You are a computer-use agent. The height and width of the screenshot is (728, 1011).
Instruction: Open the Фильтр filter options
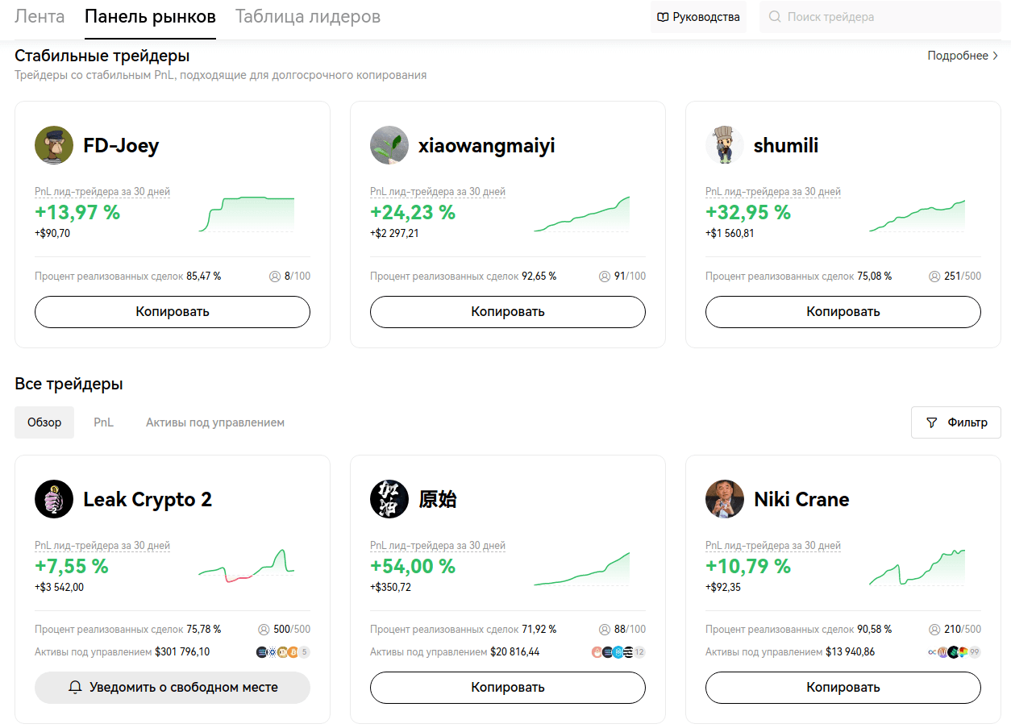[956, 422]
